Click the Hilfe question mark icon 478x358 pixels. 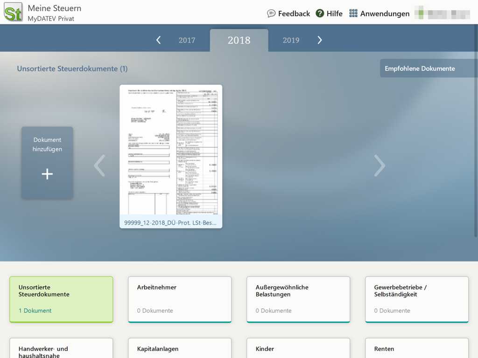[x=319, y=14]
